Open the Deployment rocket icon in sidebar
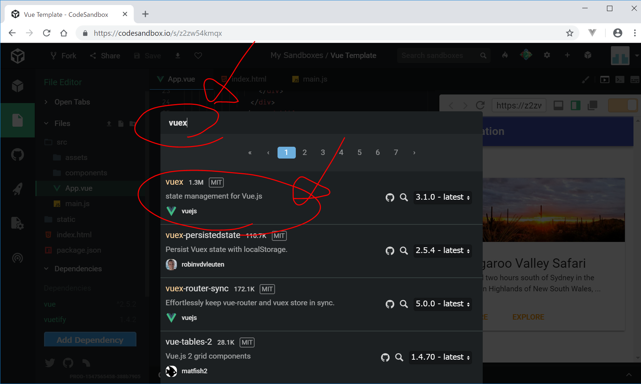 point(18,189)
